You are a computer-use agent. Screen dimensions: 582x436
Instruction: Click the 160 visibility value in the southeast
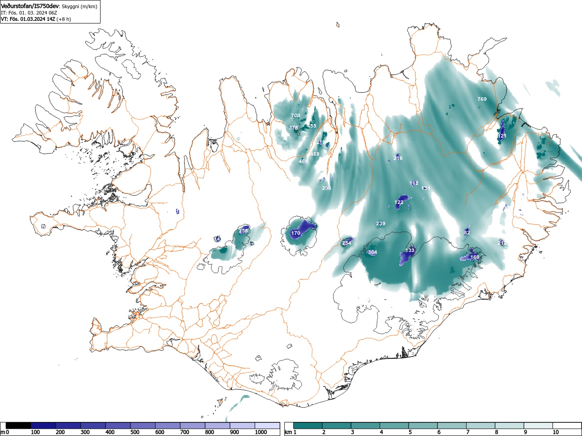pyautogui.click(x=475, y=257)
